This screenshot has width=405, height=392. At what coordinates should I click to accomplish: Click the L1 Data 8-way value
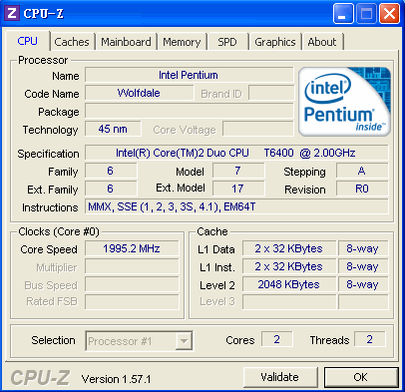363,248
